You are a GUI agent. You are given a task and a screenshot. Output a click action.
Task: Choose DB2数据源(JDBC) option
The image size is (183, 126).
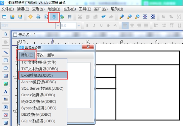pyautogui.click(x=43, y=114)
